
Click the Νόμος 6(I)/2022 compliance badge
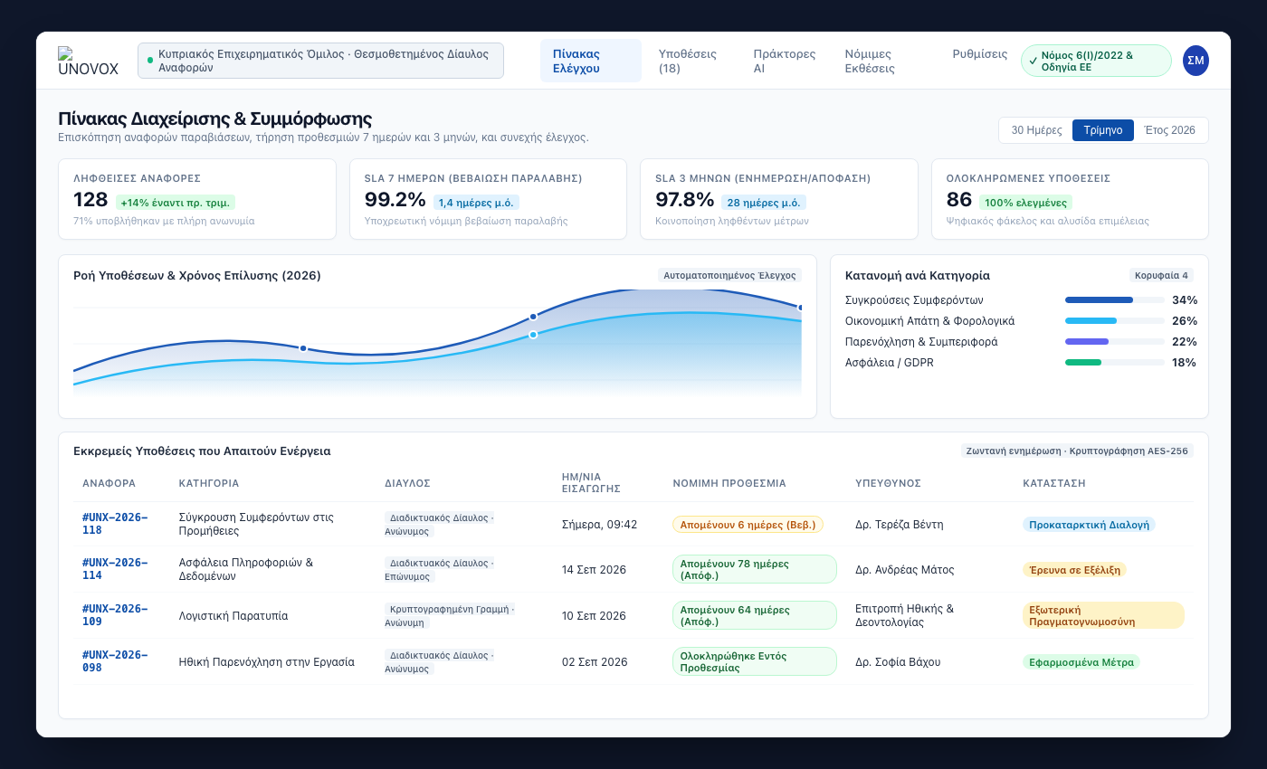click(x=1096, y=61)
